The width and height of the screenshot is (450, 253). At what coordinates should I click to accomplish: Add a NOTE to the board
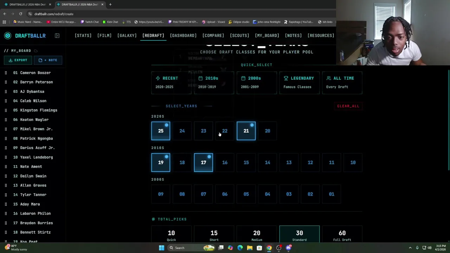tap(48, 60)
